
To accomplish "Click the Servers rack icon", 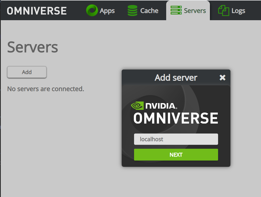I will tap(176, 10).
